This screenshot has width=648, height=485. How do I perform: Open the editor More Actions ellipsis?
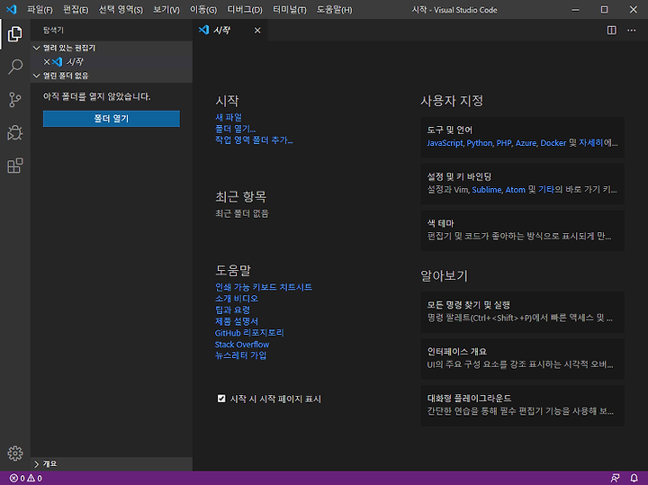pyautogui.click(x=632, y=31)
